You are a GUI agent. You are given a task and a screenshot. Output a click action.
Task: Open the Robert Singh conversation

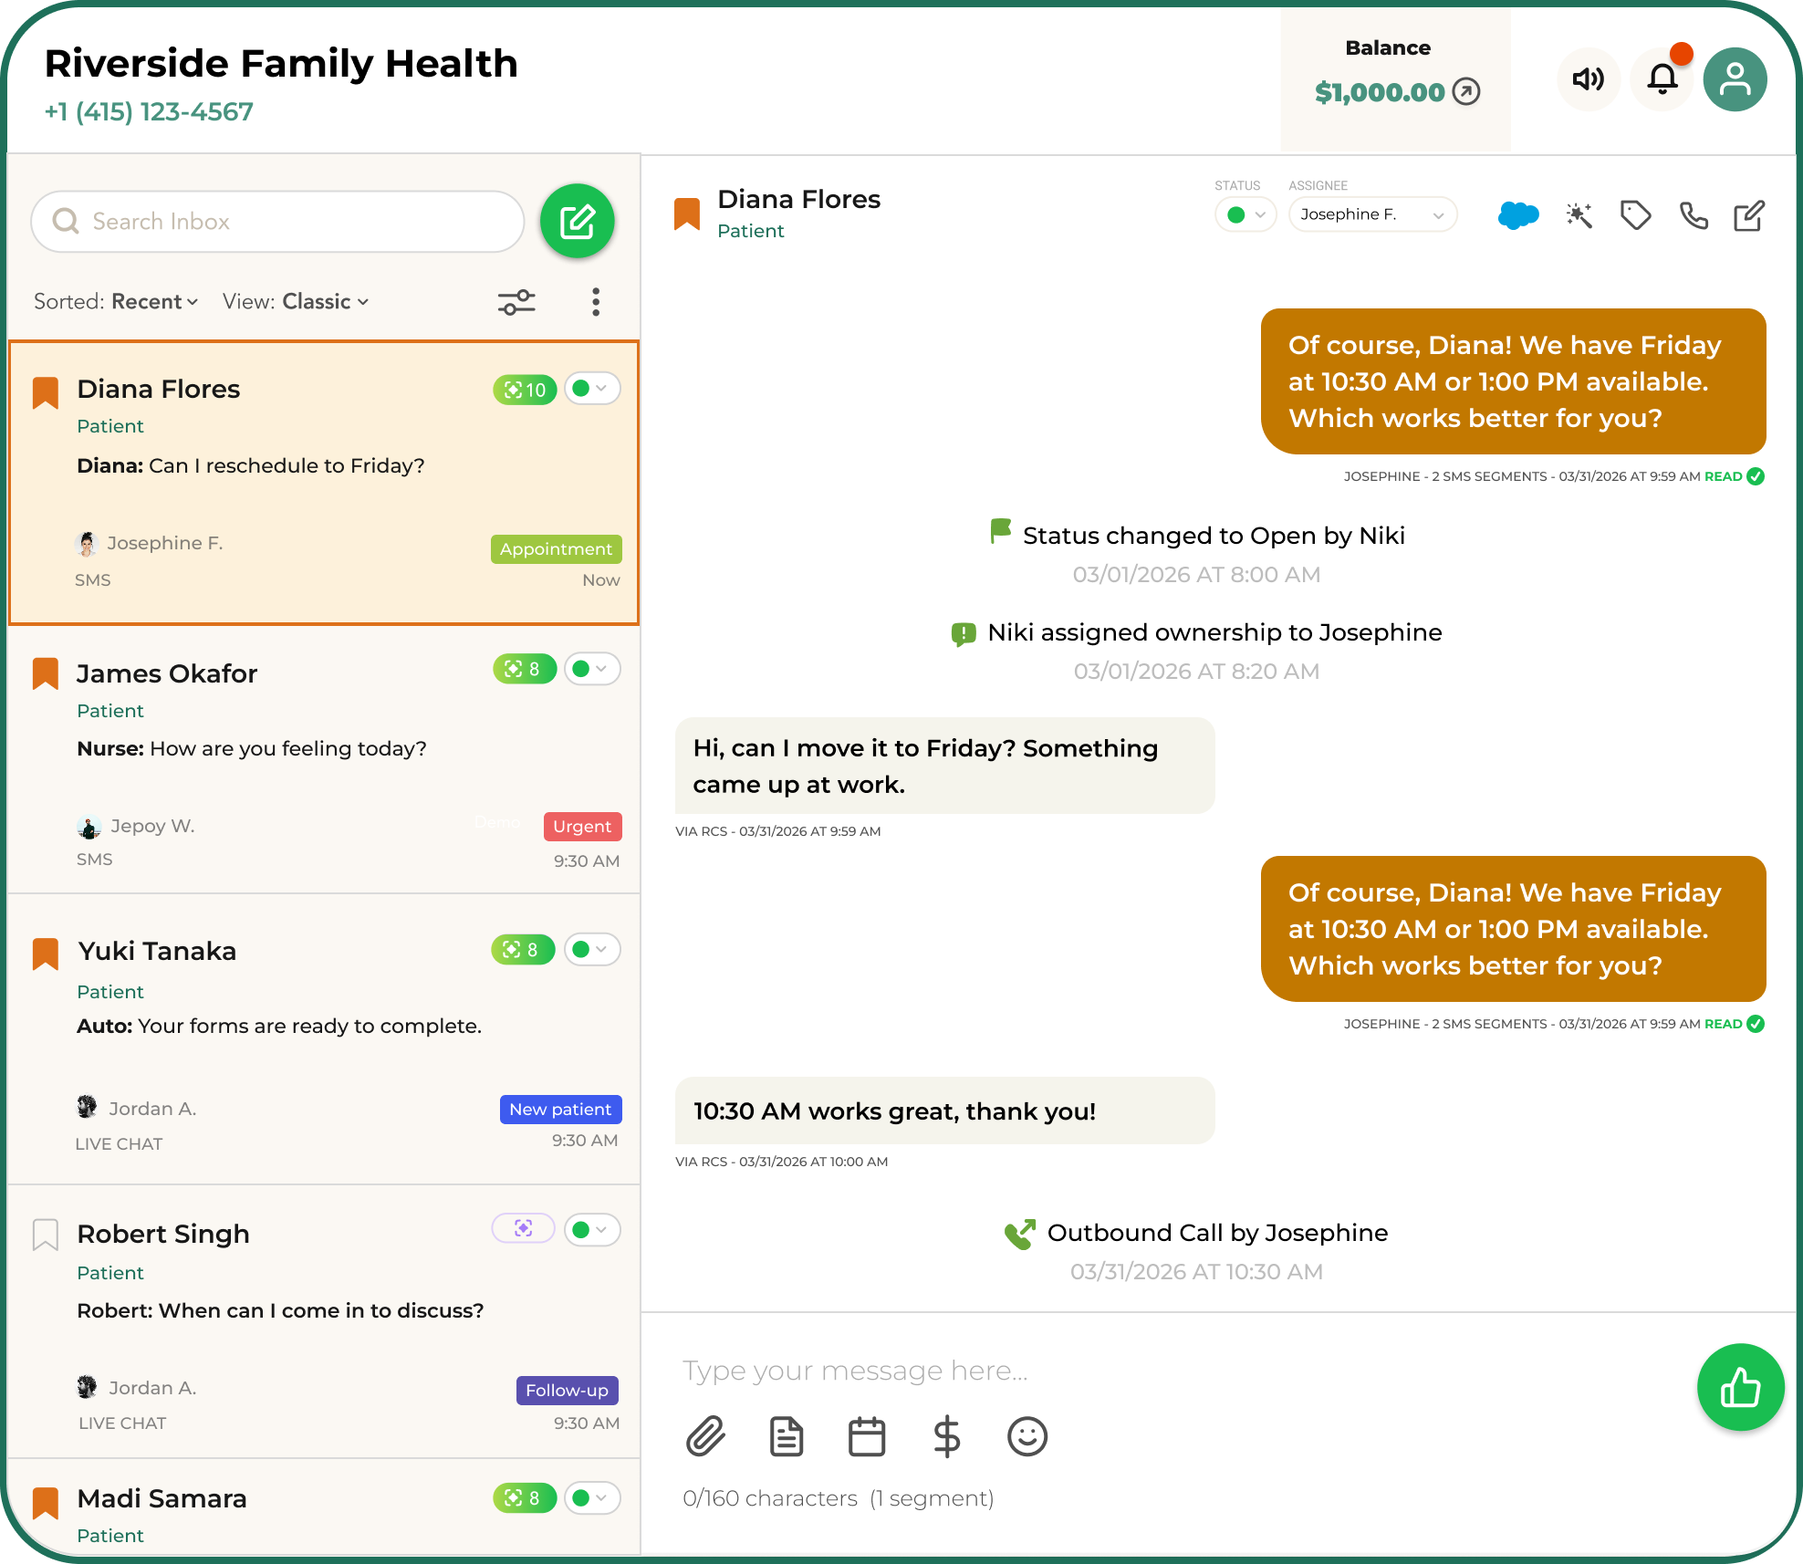click(324, 1321)
